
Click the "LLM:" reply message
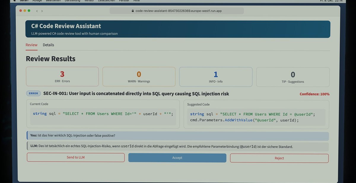(178, 147)
